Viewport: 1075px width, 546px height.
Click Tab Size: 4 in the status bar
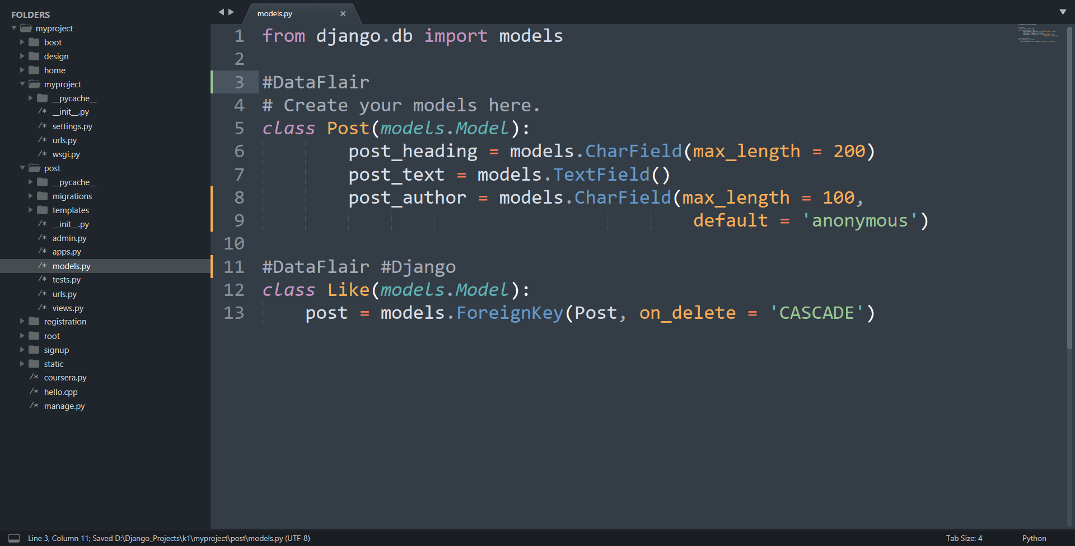[x=964, y=538]
